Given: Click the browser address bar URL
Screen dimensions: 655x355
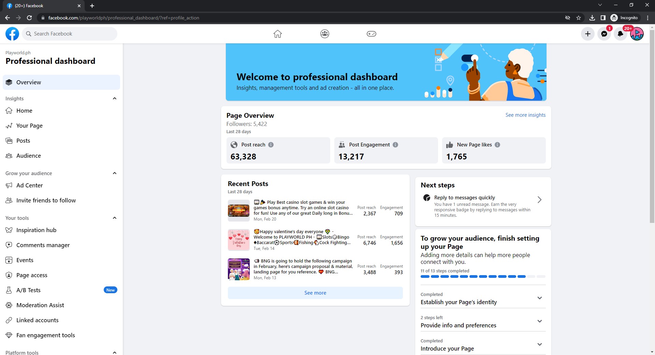Looking at the screenshot, I should click(x=123, y=18).
